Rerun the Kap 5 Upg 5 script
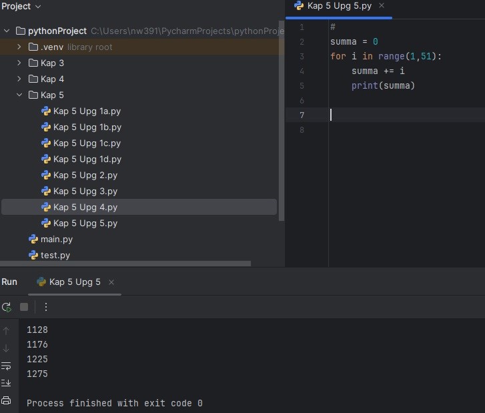The width and height of the screenshot is (485, 413). point(7,307)
